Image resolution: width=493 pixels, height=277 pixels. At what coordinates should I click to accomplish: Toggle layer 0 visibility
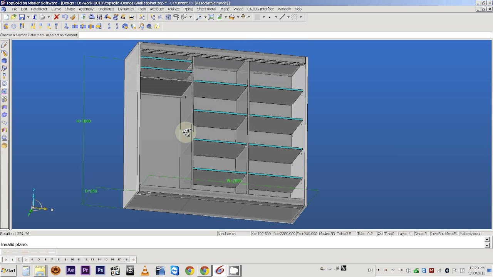click(x=5, y=260)
